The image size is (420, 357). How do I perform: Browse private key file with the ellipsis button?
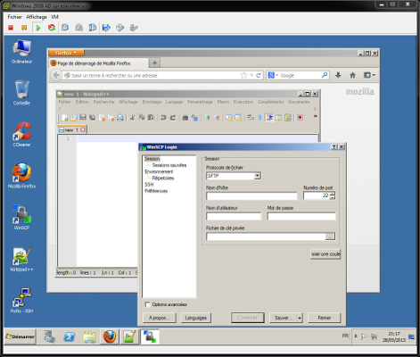pos(330,237)
